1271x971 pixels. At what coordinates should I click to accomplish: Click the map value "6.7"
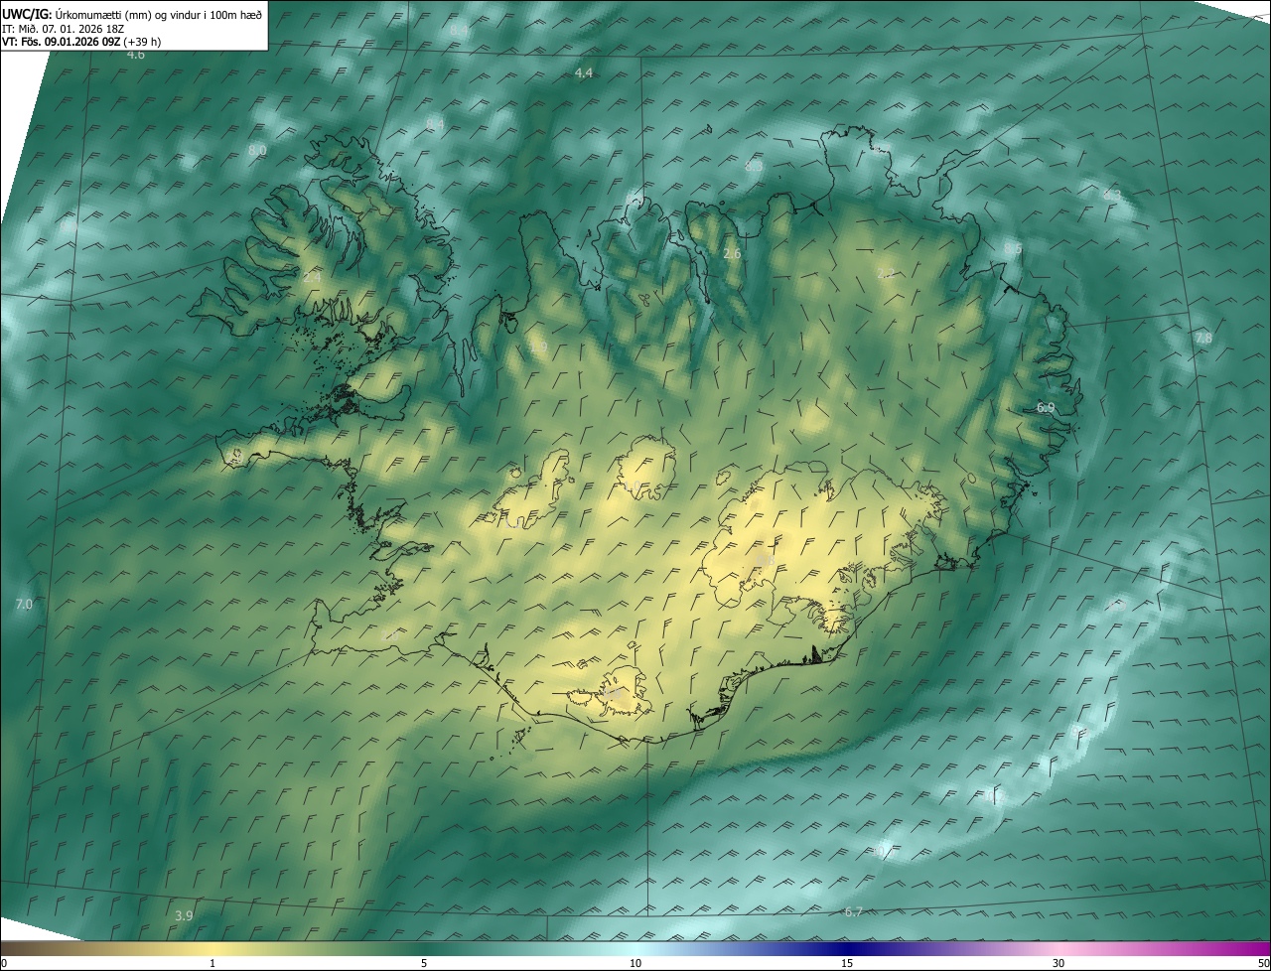[x=853, y=911]
